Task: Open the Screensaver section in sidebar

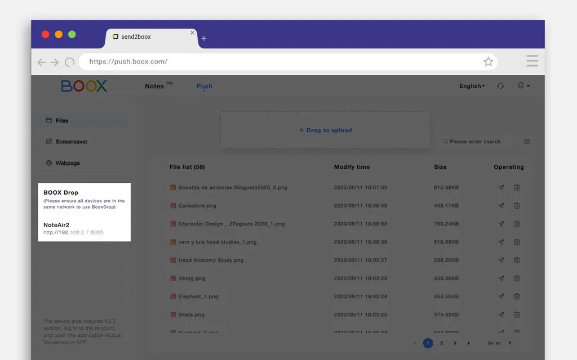Action: pos(71,142)
